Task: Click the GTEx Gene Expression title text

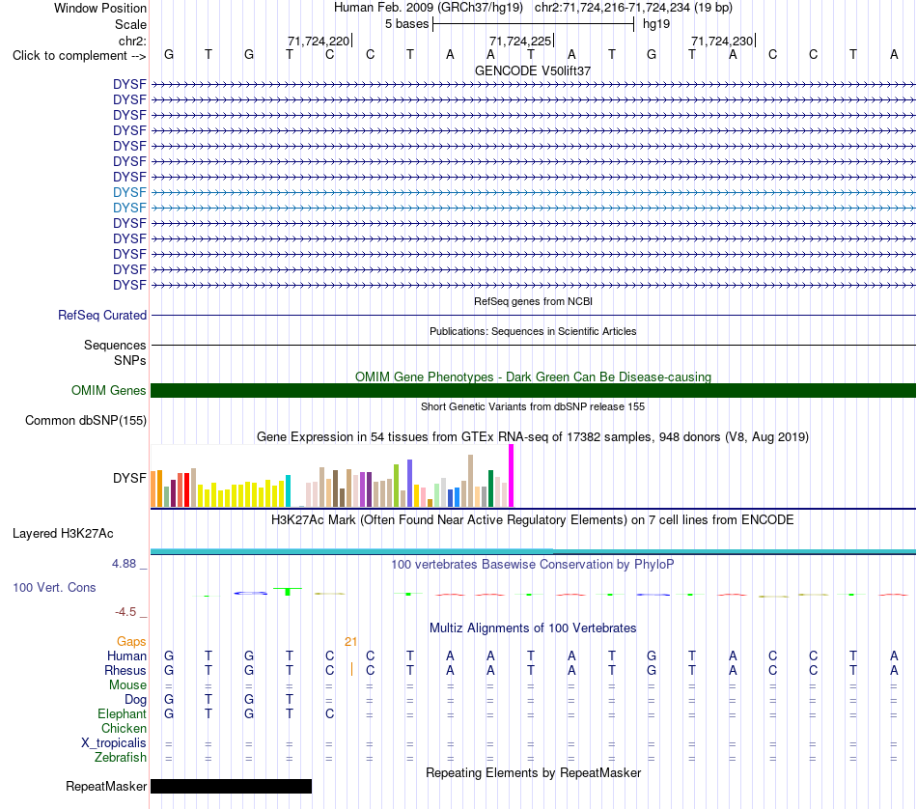Action: pos(533,437)
